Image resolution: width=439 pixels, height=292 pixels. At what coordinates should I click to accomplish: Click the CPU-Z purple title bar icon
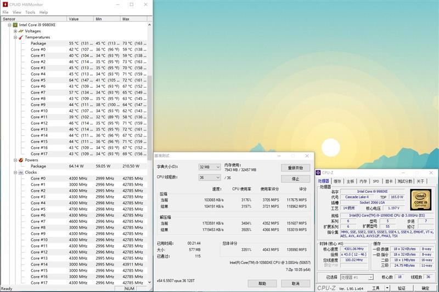(318, 173)
